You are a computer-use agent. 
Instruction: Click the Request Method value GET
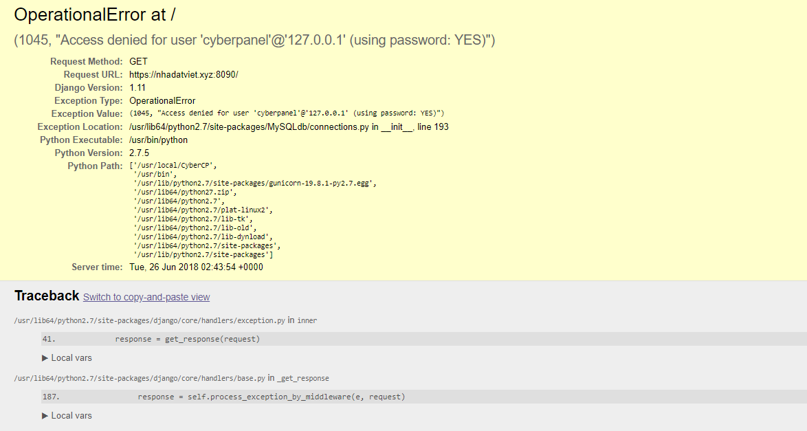click(138, 61)
